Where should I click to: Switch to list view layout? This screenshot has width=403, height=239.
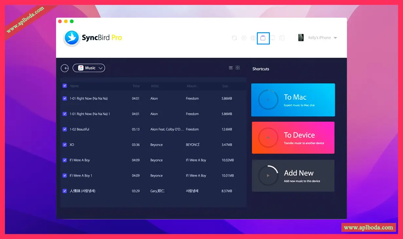tap(231, 68)
